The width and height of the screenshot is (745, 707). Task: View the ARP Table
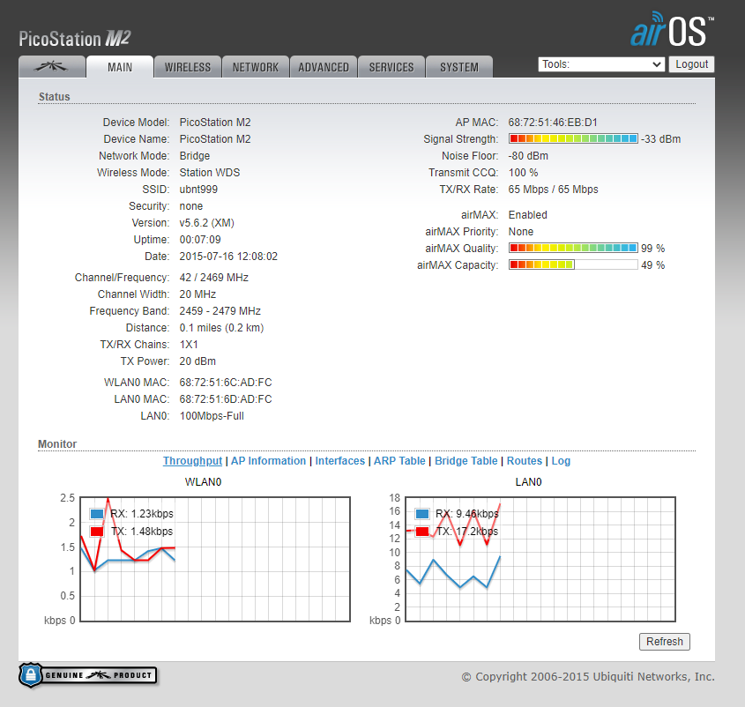click(399, 461)
